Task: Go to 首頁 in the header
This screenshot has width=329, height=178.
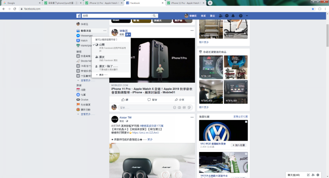Action: point(203,16)
